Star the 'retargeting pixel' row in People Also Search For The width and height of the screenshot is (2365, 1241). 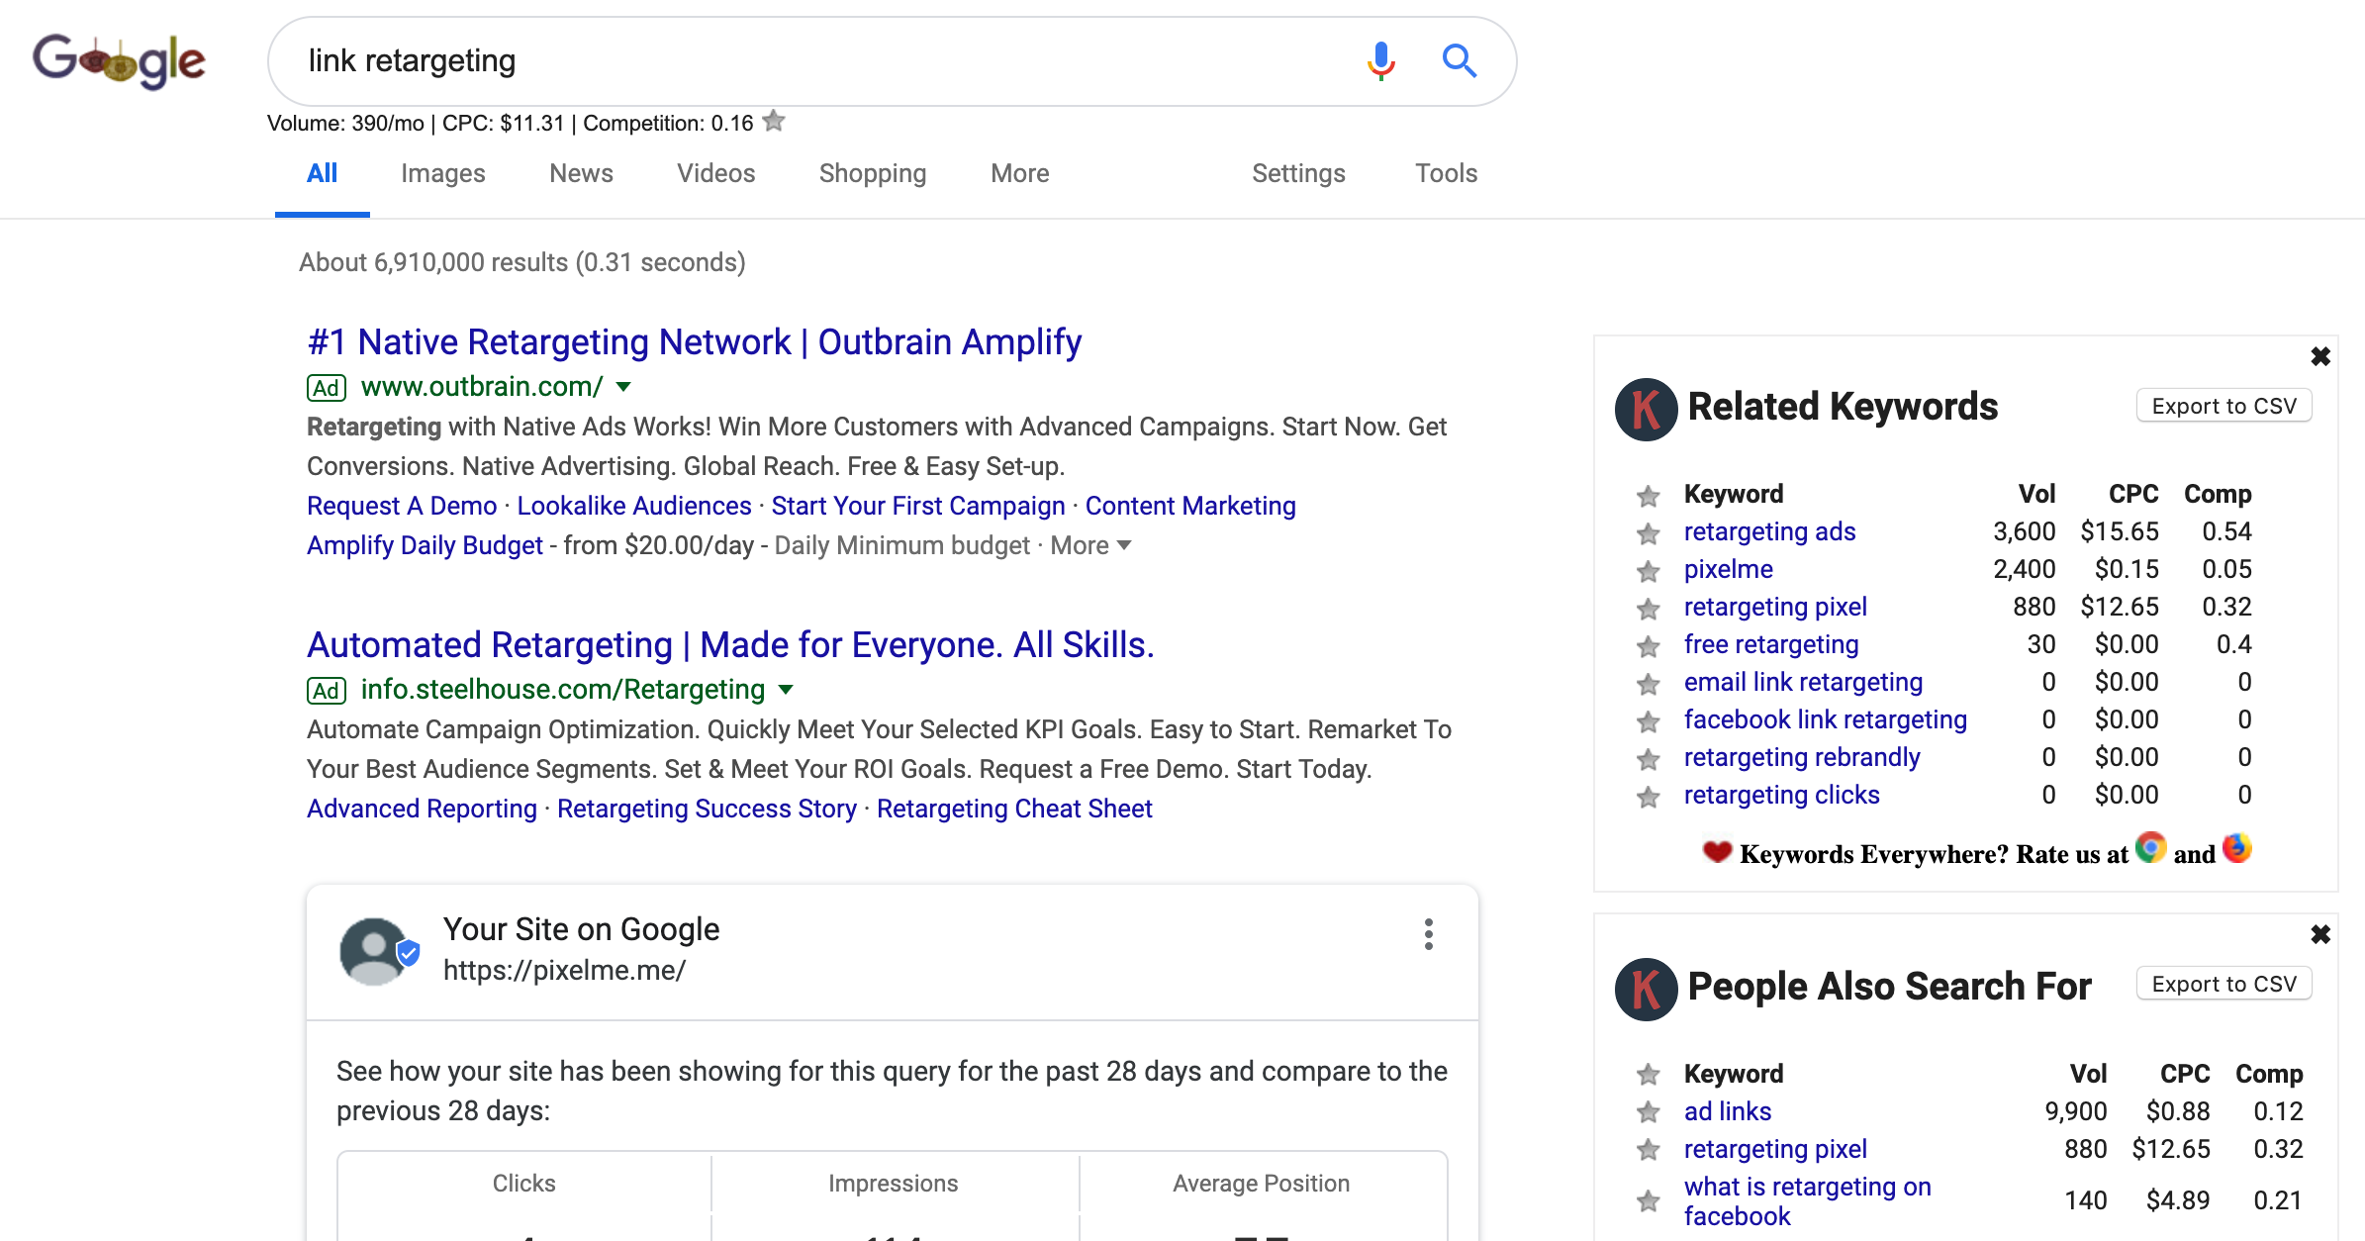[x=1648, y=1150]
